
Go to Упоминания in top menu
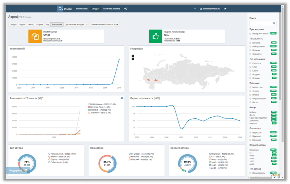point(82,9)
